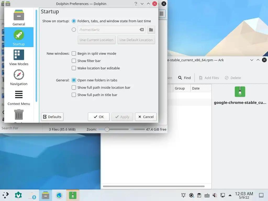Click the show desktop icon at panel end

coord(261,195)
